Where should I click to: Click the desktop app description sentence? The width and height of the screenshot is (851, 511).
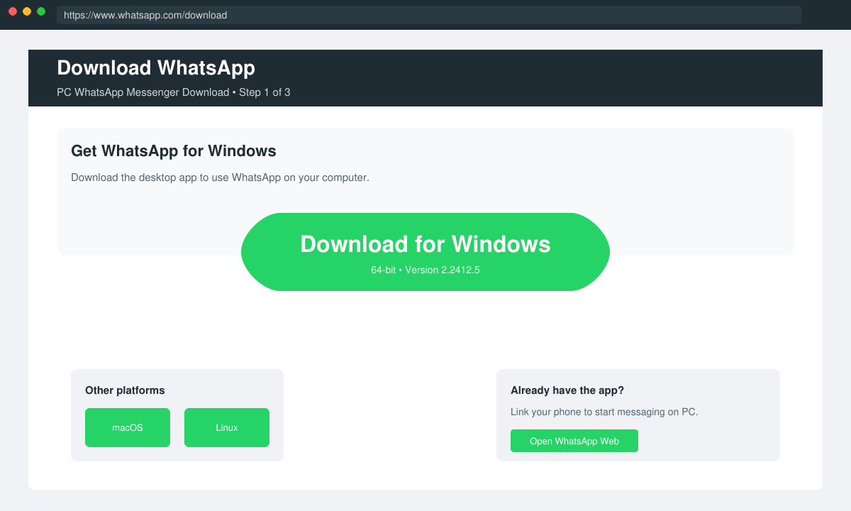(x=220, y=177)
